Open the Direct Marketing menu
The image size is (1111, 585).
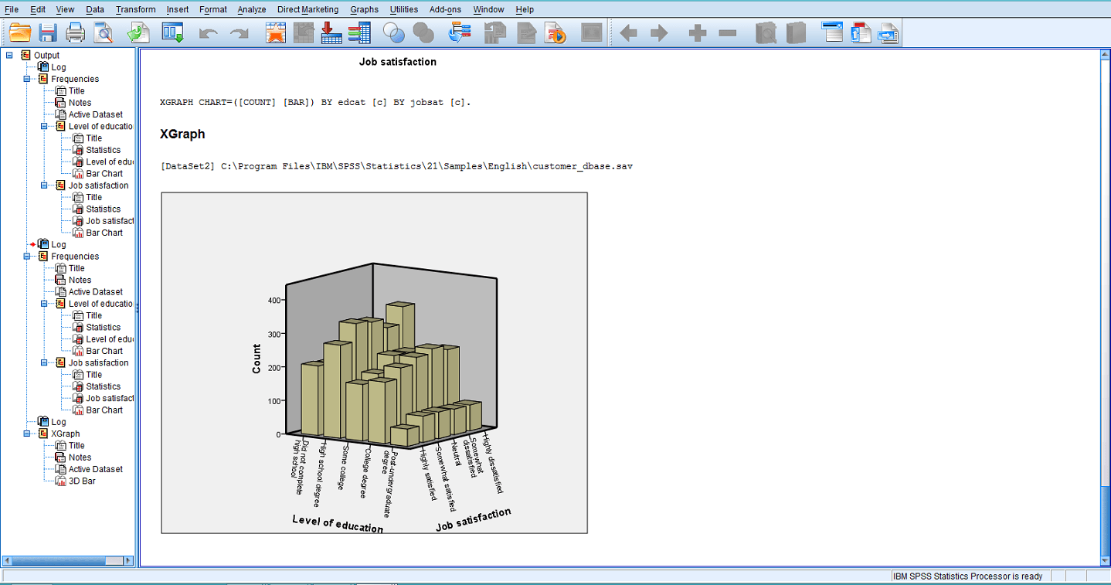click(307, 9)
